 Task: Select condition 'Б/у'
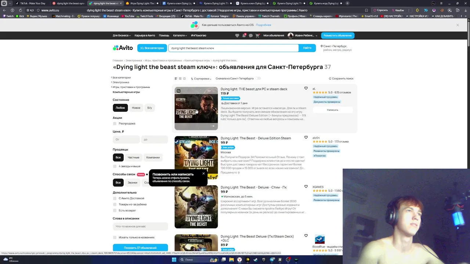coord(149,108)
